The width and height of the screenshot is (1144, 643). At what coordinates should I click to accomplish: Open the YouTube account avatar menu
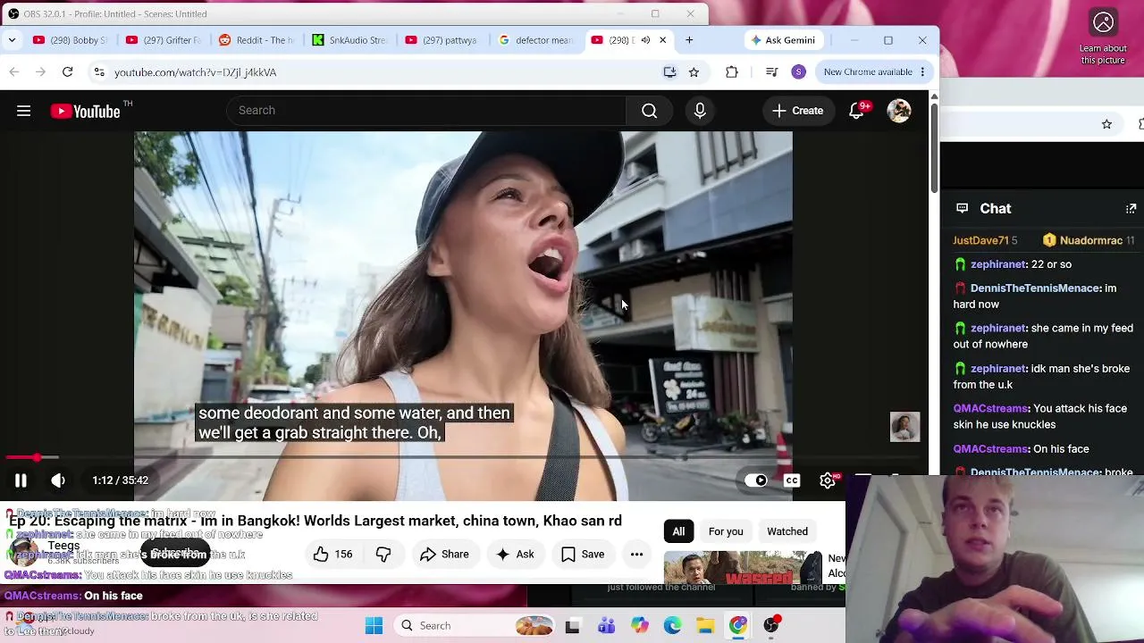click(x=899, y=111)
